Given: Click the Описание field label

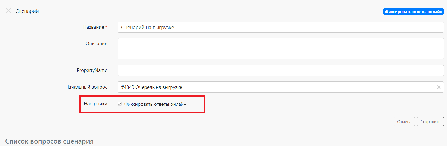Looking at the screenshot, I should click(96, 44).
